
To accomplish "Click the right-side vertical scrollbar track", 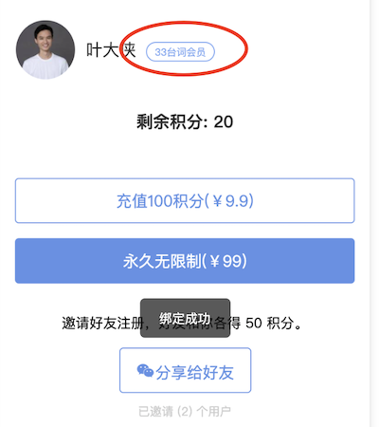I will (x=373, y=213).
